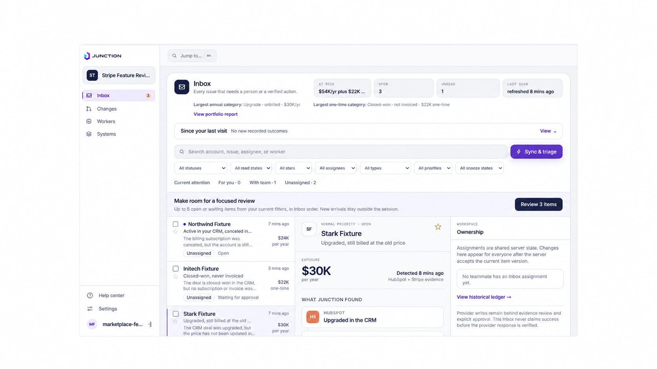Open the All read states dropdown
This screenshot has width=657, height=369.
(251, 168)
